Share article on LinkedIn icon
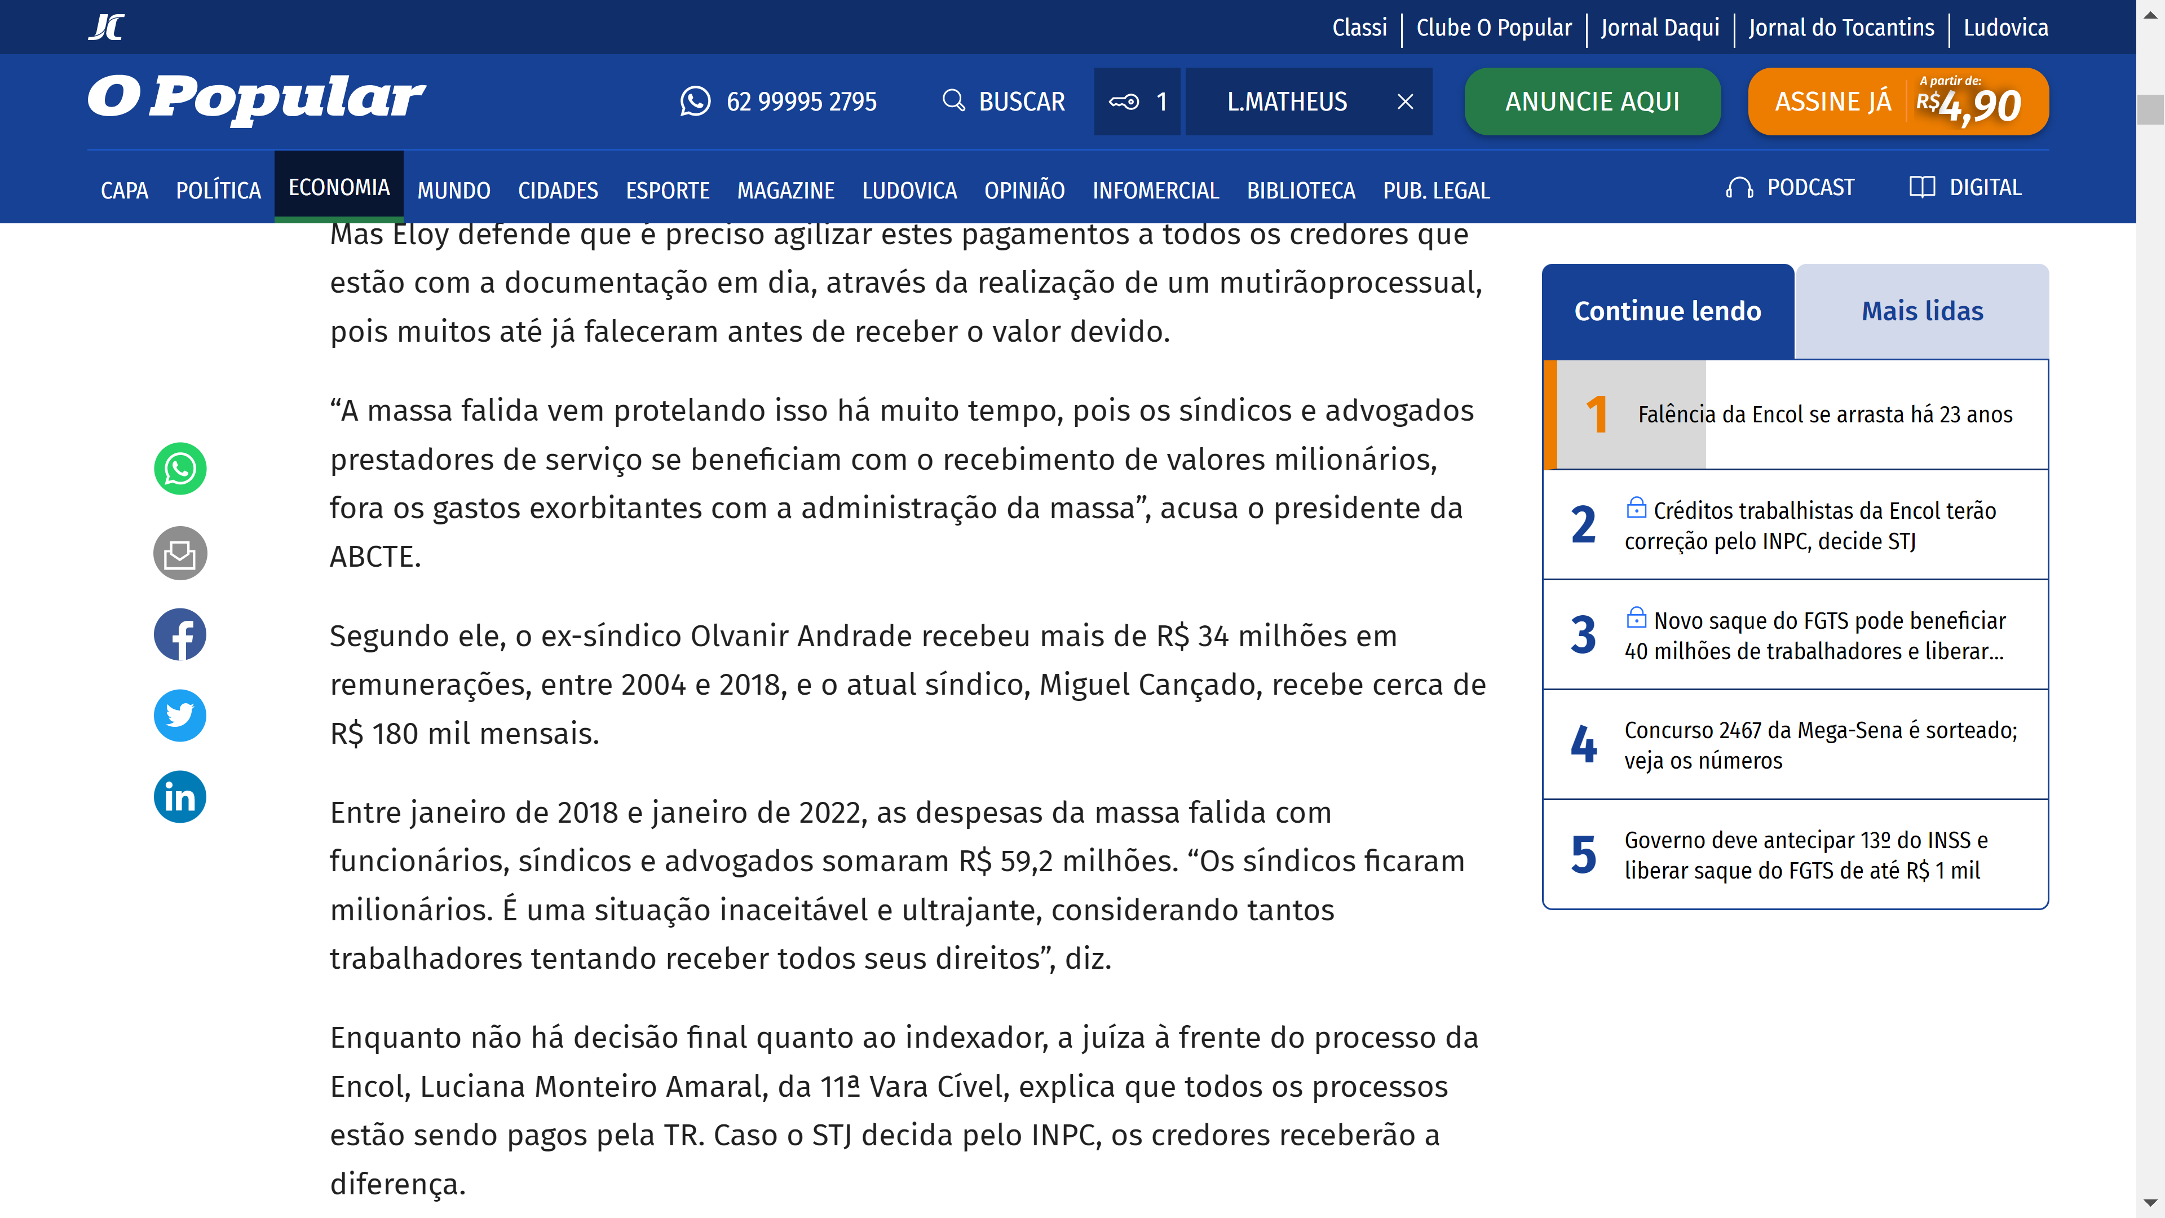The height and width of the screenshot is (1218, 2165). point(180,797)
